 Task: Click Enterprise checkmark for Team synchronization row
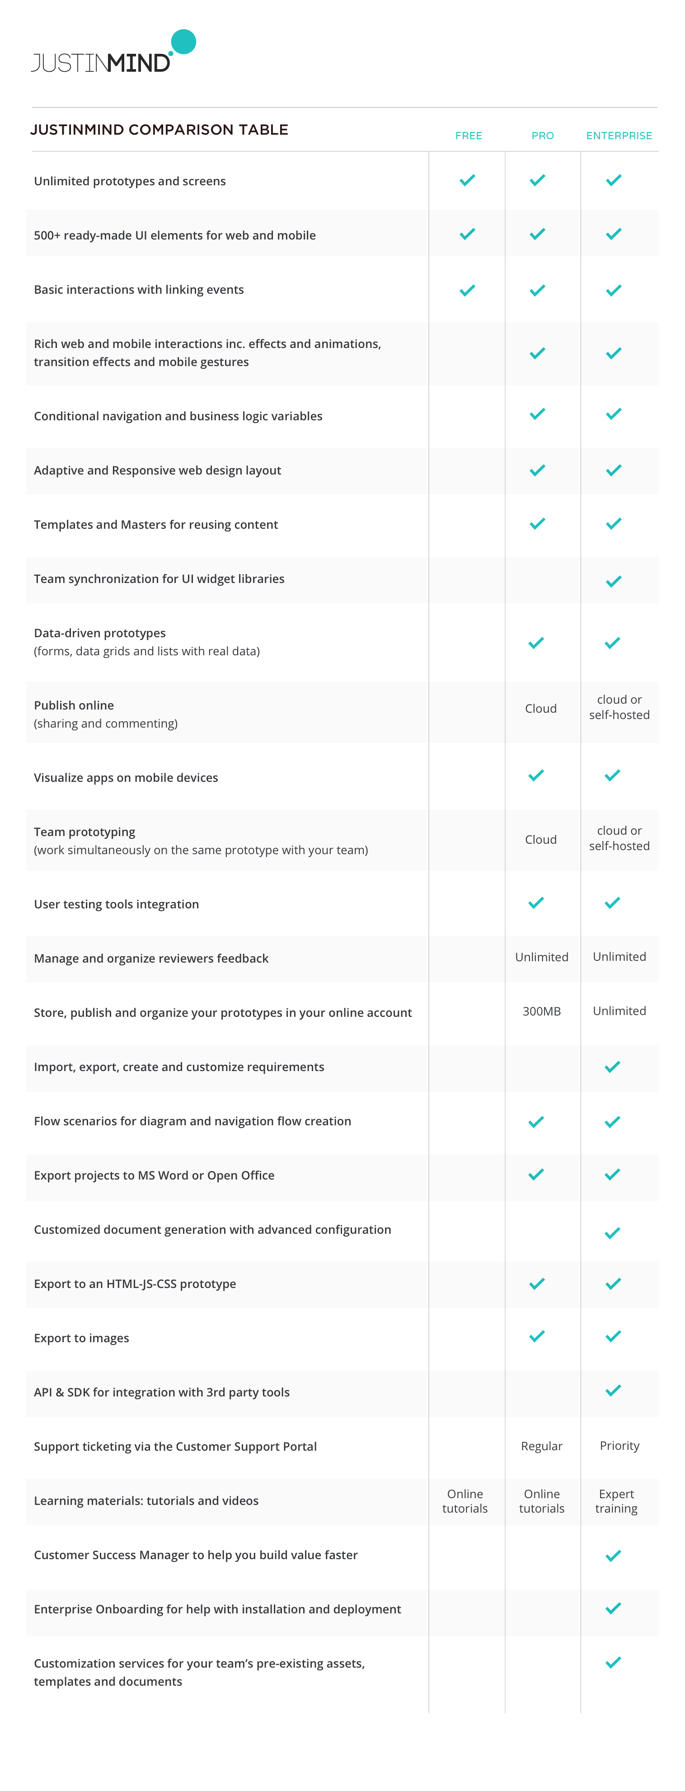[x=613, y=581]
